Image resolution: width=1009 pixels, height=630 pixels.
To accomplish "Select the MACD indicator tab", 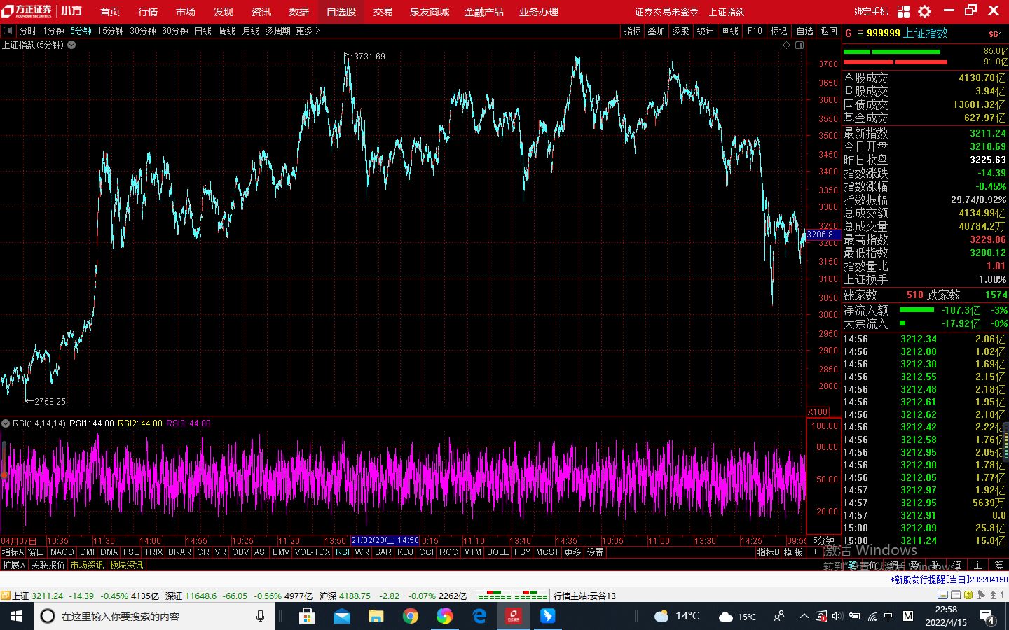I will [x=62, y=552].
